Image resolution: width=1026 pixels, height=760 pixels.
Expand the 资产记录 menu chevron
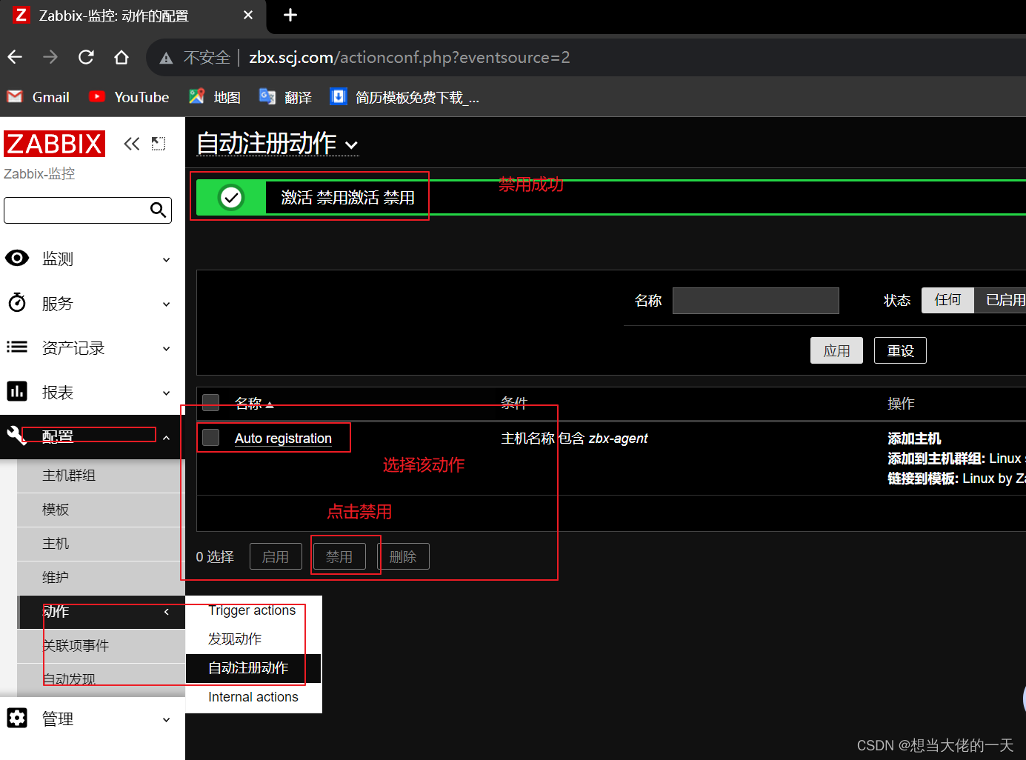[167, 349]
